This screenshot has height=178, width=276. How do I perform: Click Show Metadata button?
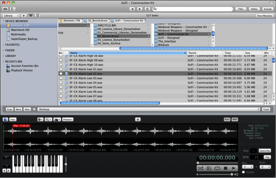pyautogui.click(x=264, y=16)
